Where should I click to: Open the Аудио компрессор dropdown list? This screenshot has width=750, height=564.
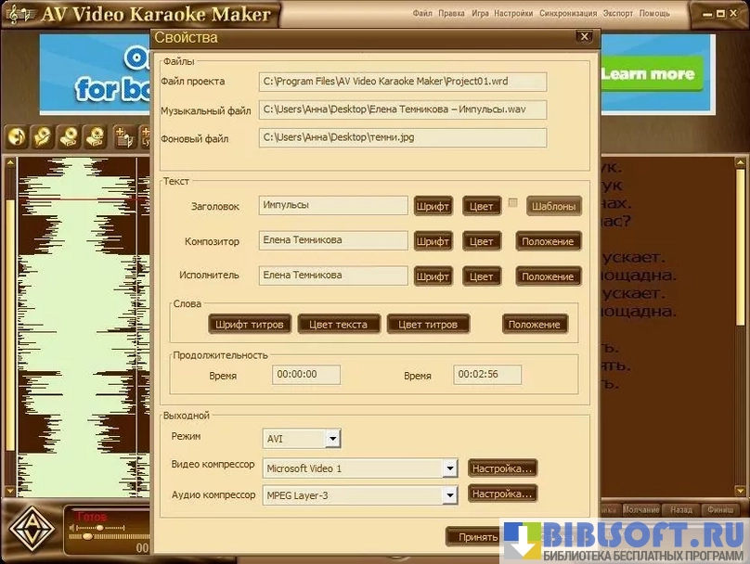(450, 495)
